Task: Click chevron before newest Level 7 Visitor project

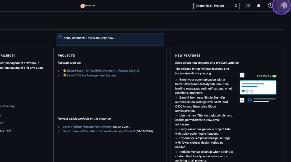Action: [x=59, y=127]
